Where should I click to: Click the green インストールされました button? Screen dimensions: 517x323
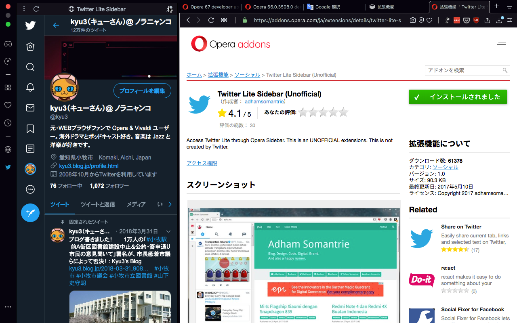[x=458, y=97]
